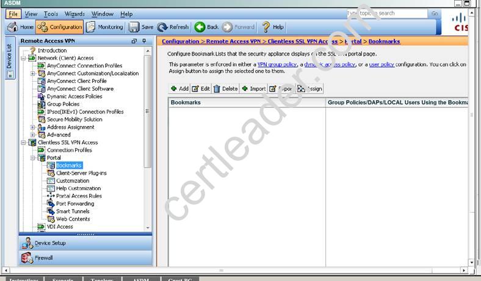Select Client-Server Plug-ins icon
The image size is (481, 281).
coord(51,173)
